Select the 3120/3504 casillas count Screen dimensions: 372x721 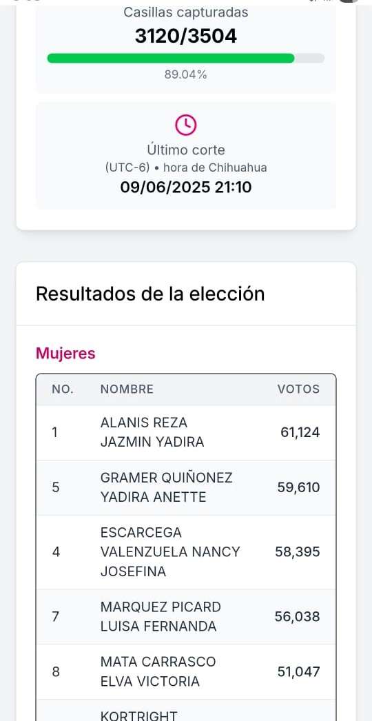pyautogui.click(x=186, y=37)
